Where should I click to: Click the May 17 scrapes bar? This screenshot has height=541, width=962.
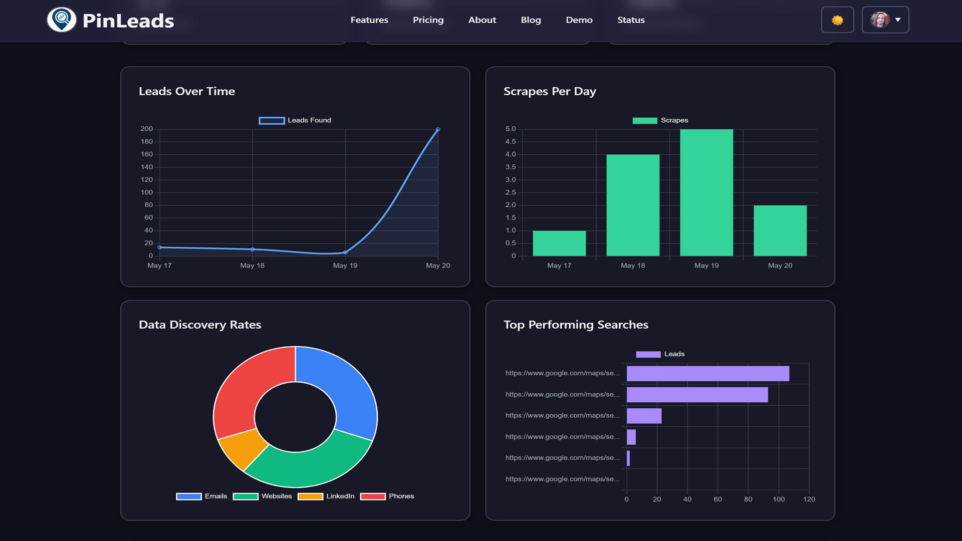pos(559,243)
